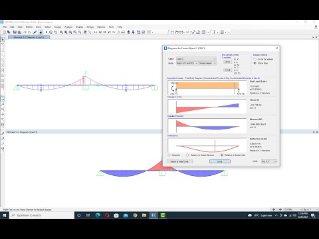Open the Design menu
This screenshot has height=239, width=319.
click(90, 27)
